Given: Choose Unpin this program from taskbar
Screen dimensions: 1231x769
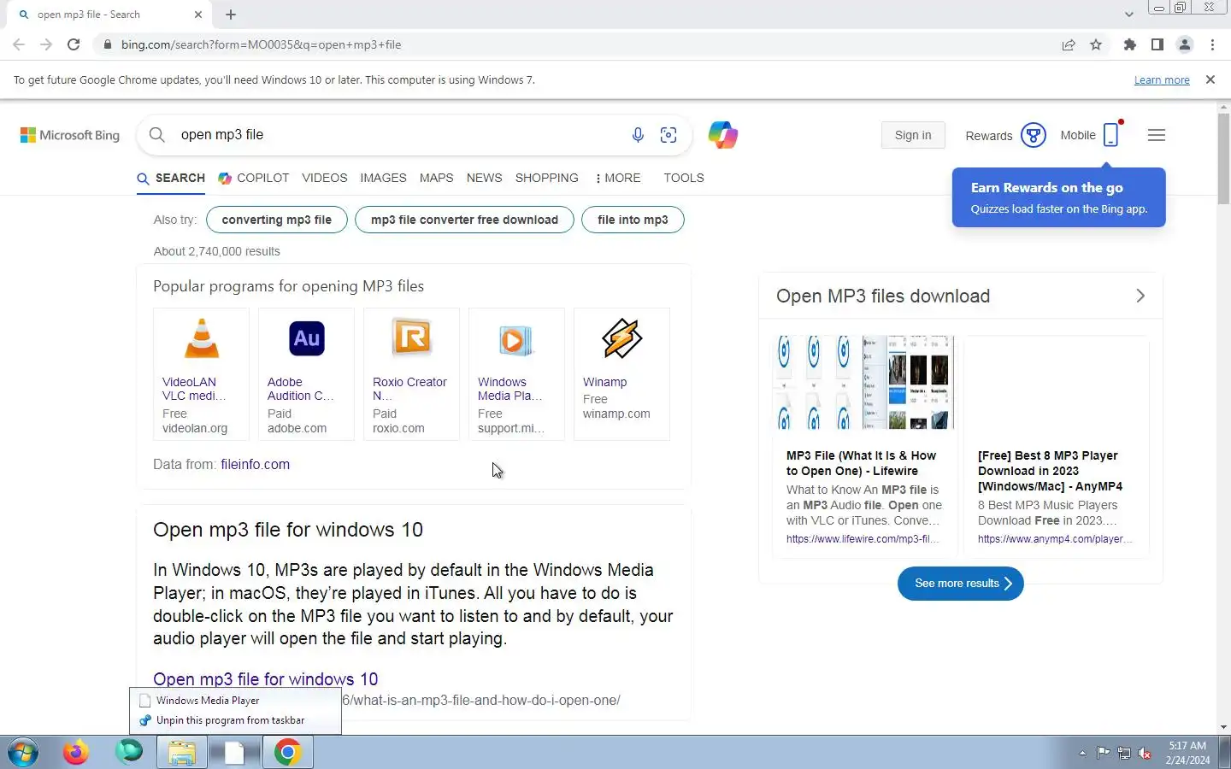Looking at the screenshot, I should (x=235, y=720).
